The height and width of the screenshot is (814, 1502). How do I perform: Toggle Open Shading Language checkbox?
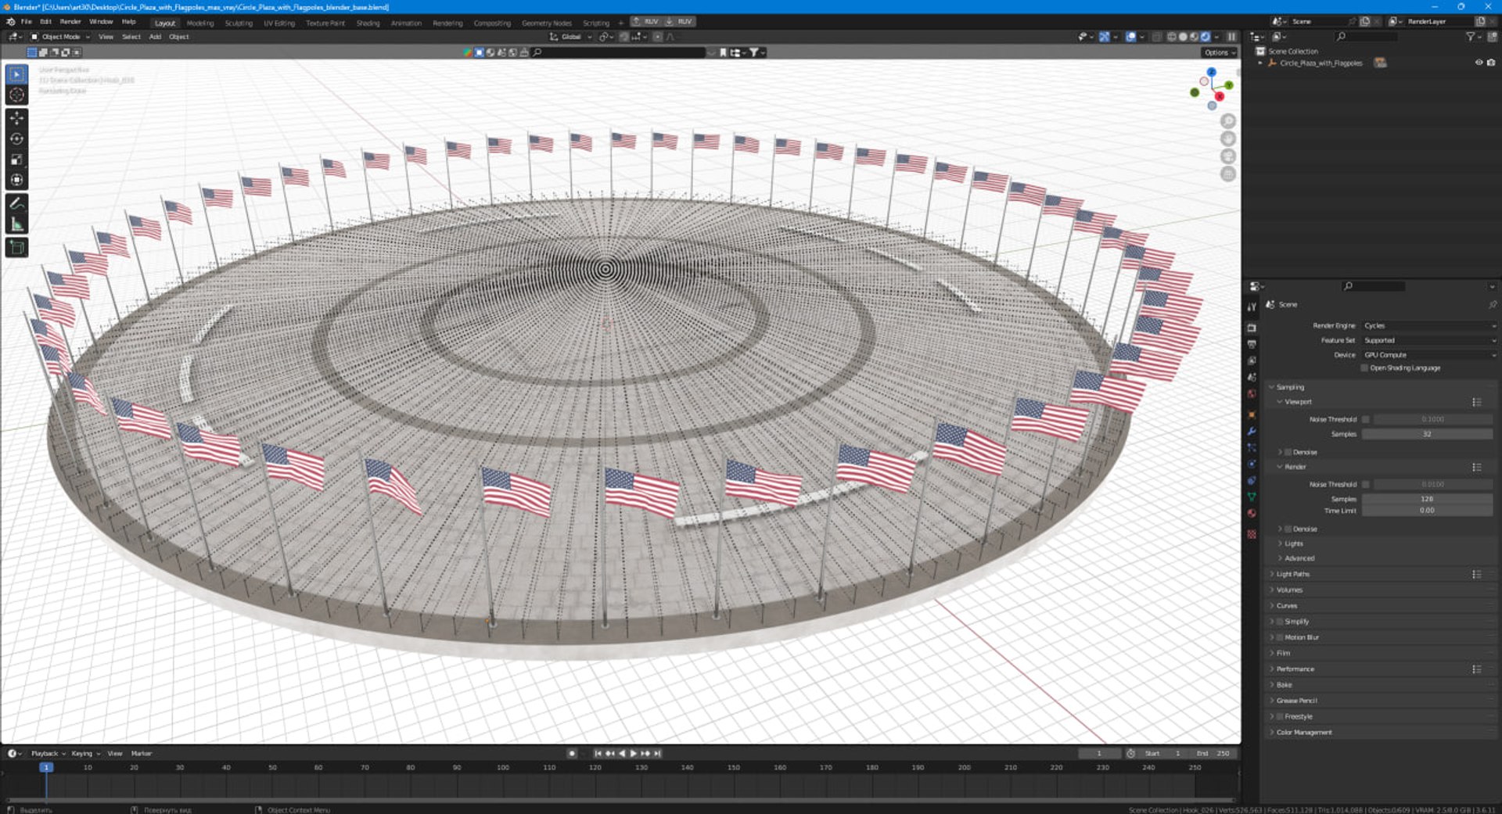pyautogui.click(x=1365, y=368)
